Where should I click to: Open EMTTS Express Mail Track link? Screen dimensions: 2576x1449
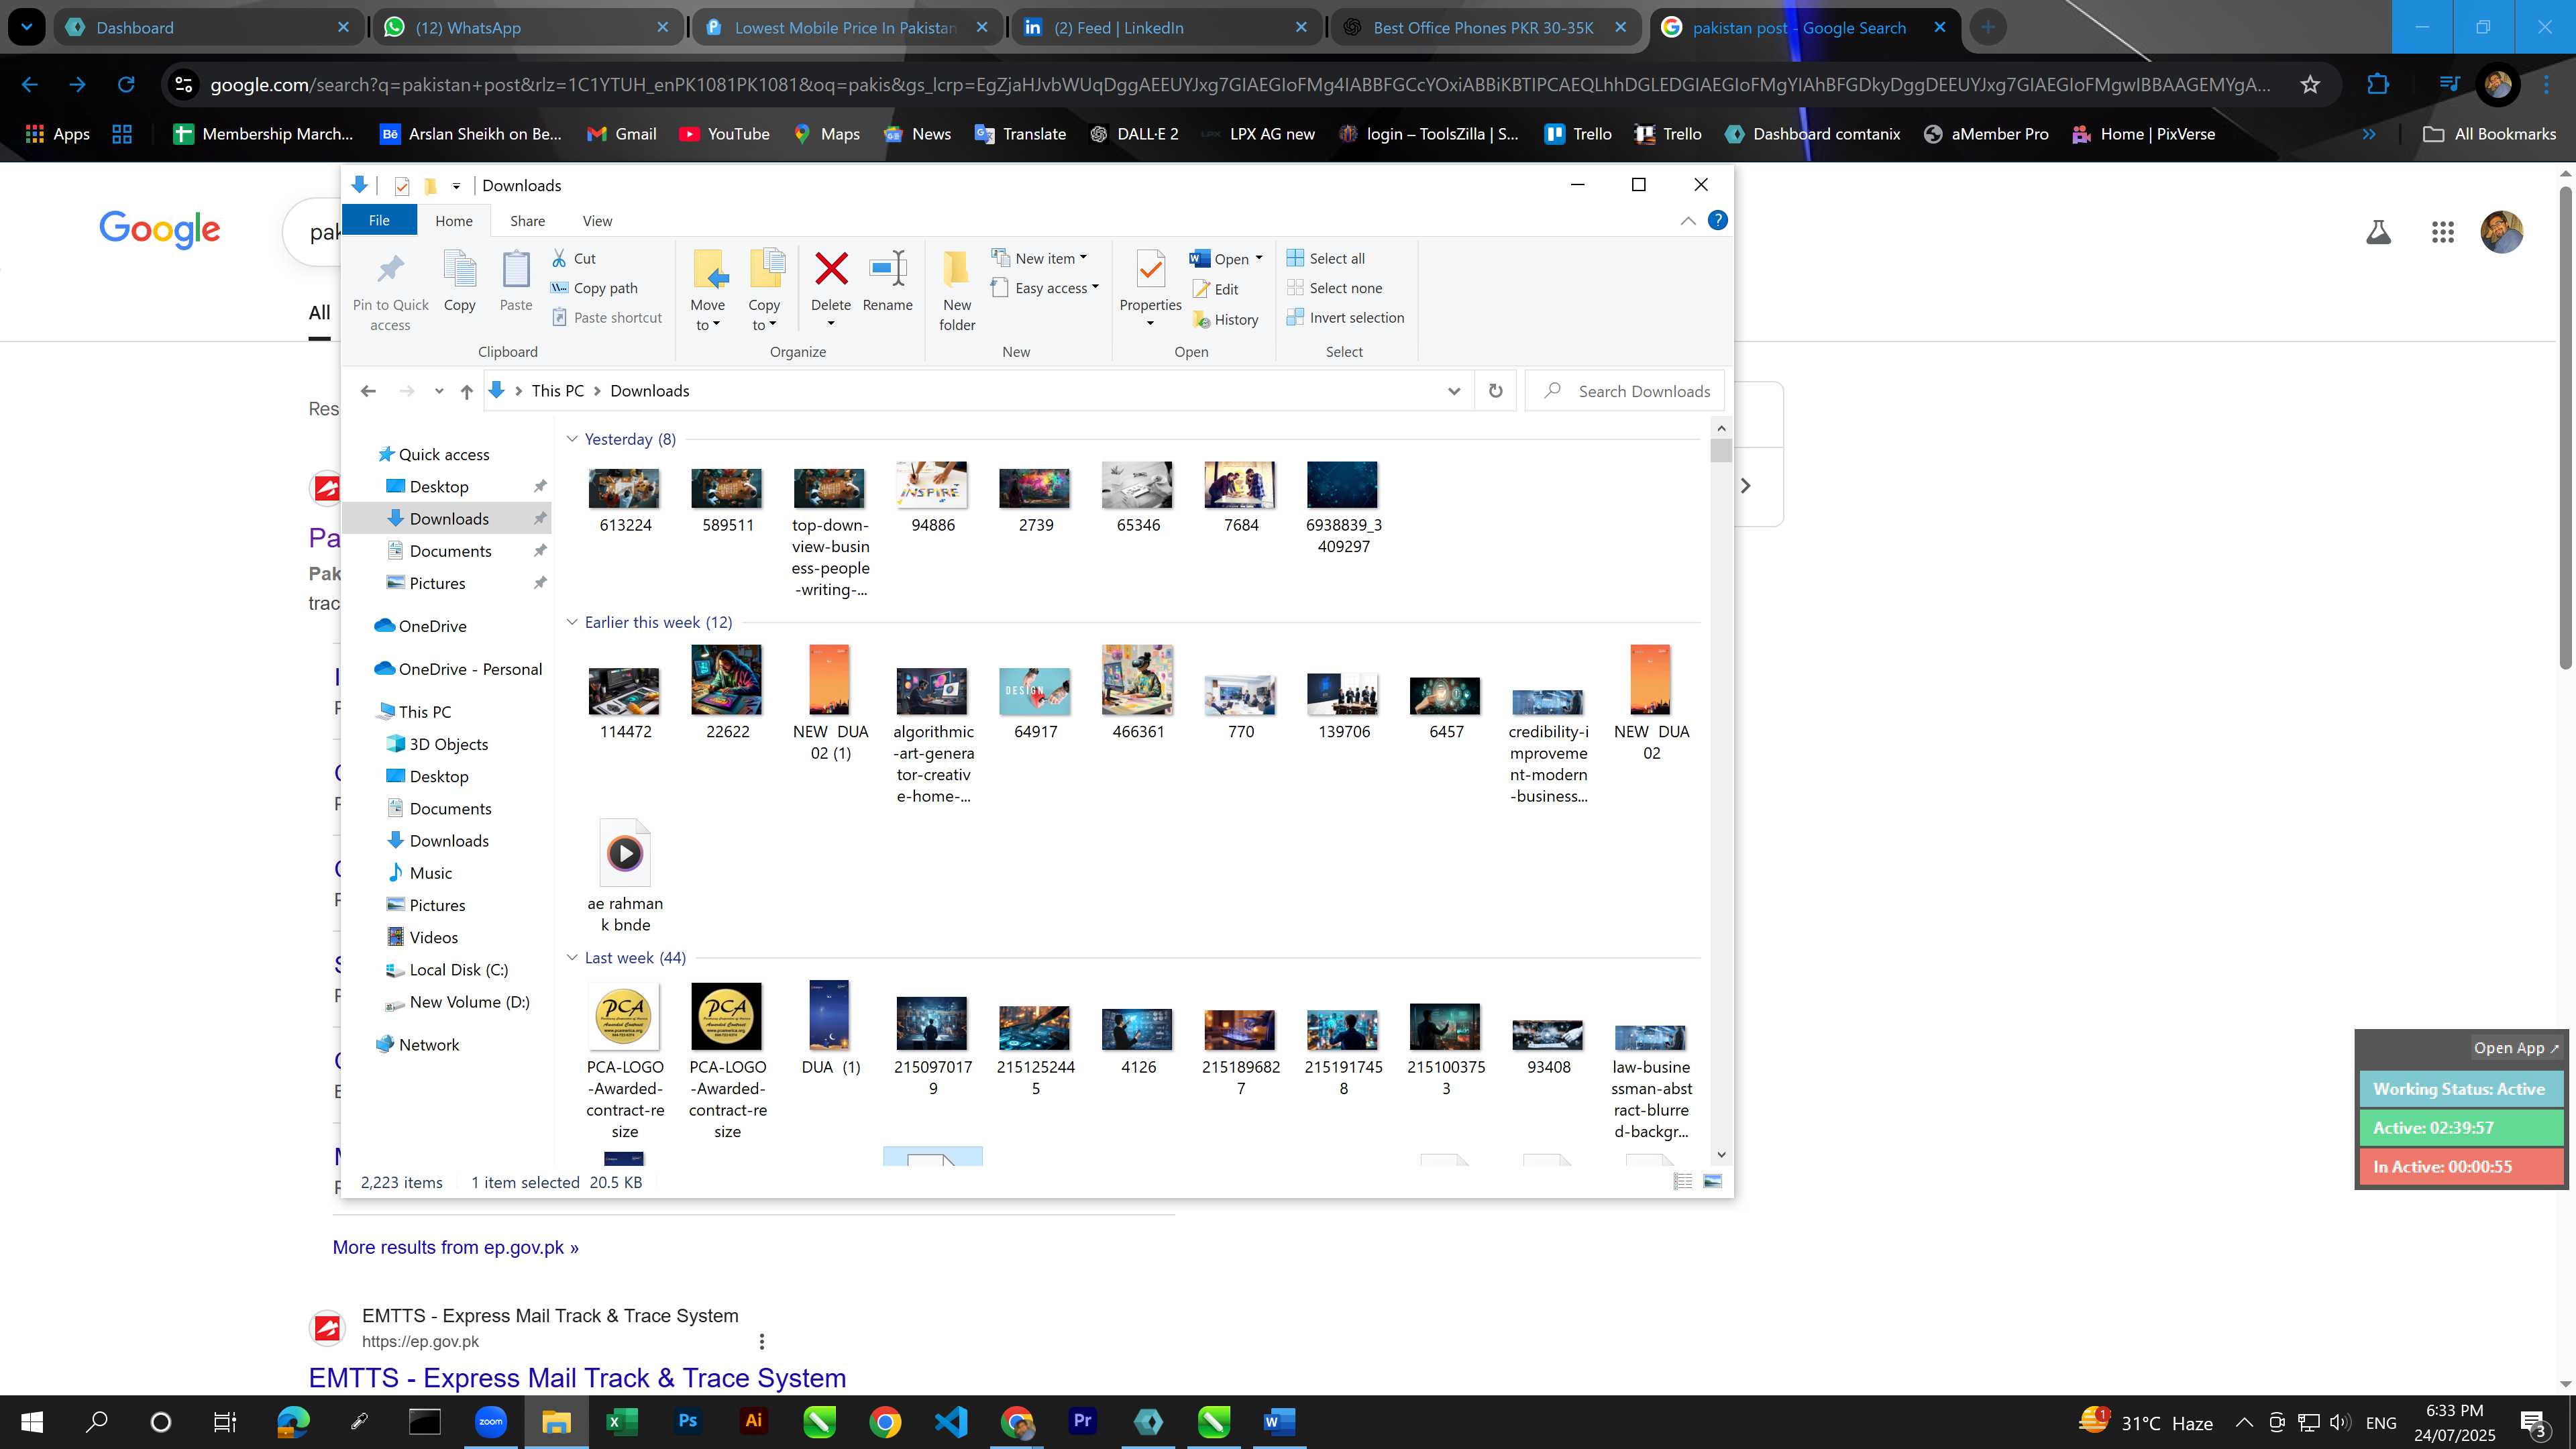click(577, 1378)
